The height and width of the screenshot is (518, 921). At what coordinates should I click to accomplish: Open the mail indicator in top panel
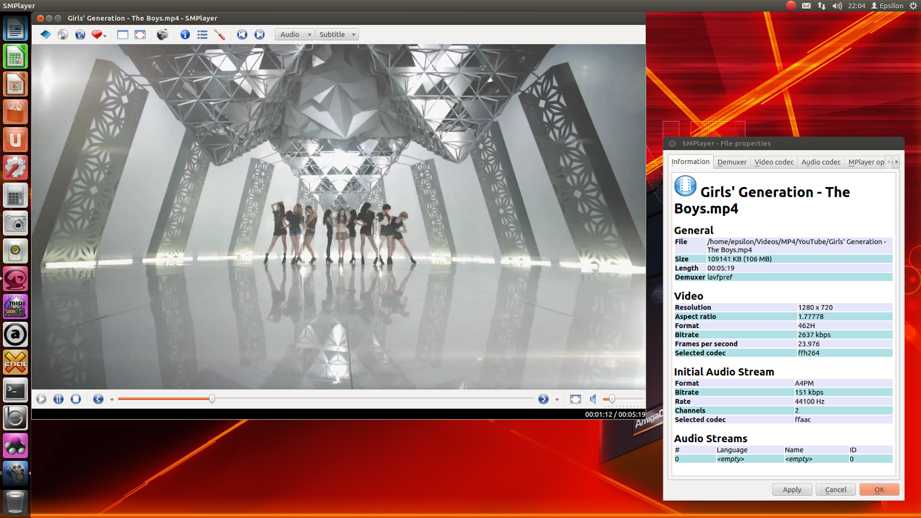coord(806,6)
